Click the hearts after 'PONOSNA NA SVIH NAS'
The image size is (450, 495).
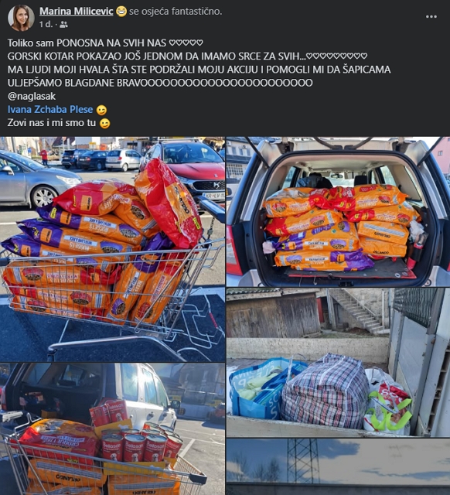click(186, 43)
